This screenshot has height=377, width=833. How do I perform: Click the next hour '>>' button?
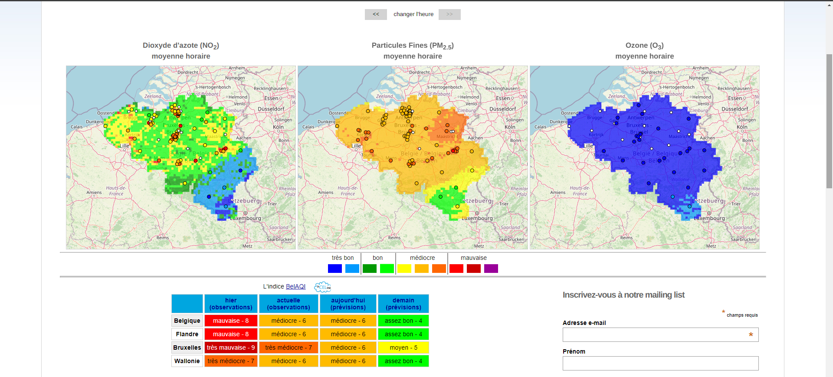pyautogui.click(x=449, y=14)
